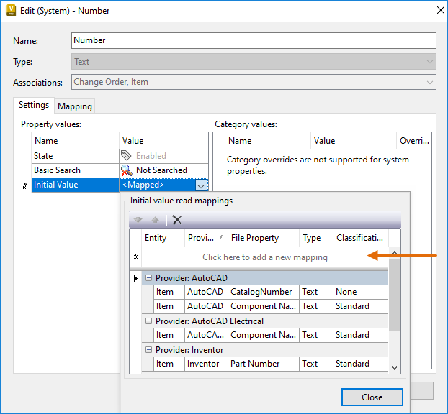
Task: Open the Associations dropdown
Action: [x=429, y=83]
